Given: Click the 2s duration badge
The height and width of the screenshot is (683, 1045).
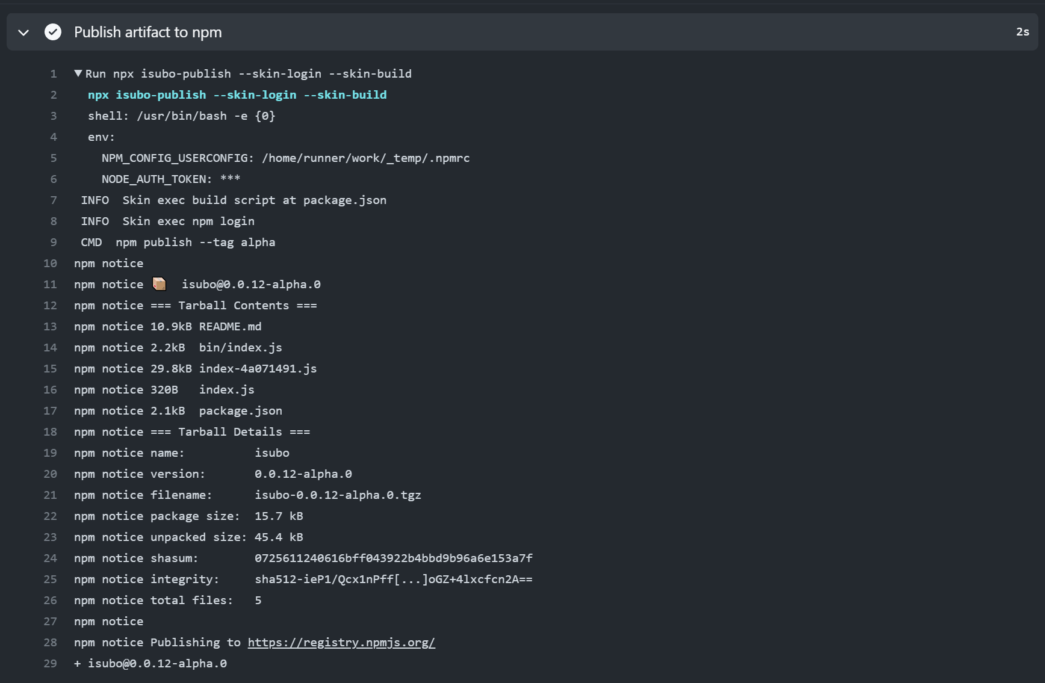Looking at the screenshot, I should tap(1022, 32).
